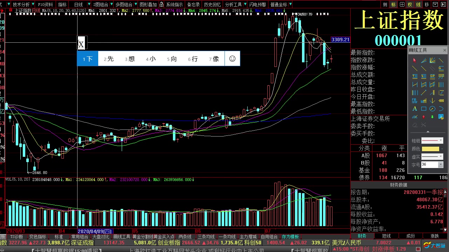Image resolution: width=449 pixels, height=252 pixels.
Task: Expand the 2图组合 dropdown
Action: click(x=112, y=4)
